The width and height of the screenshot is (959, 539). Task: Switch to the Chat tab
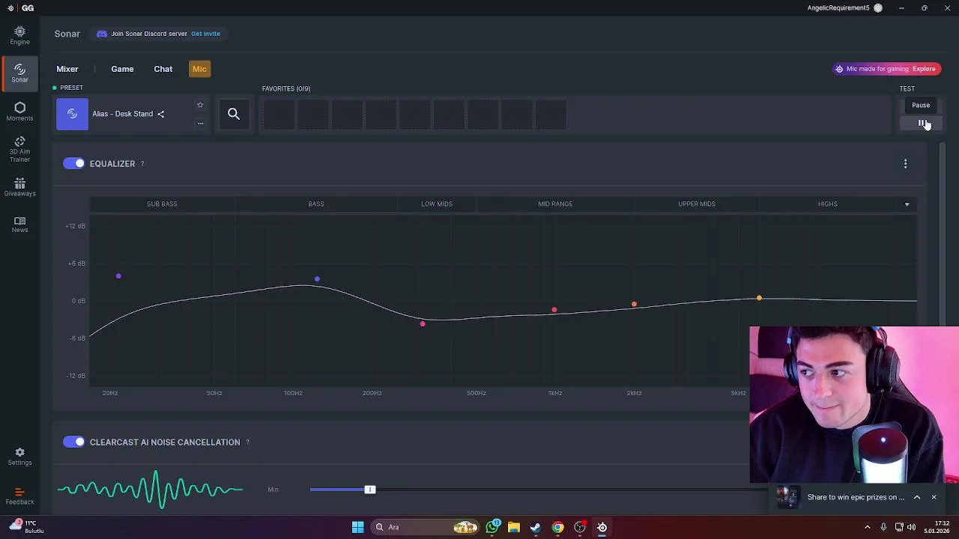pos(163,69)
